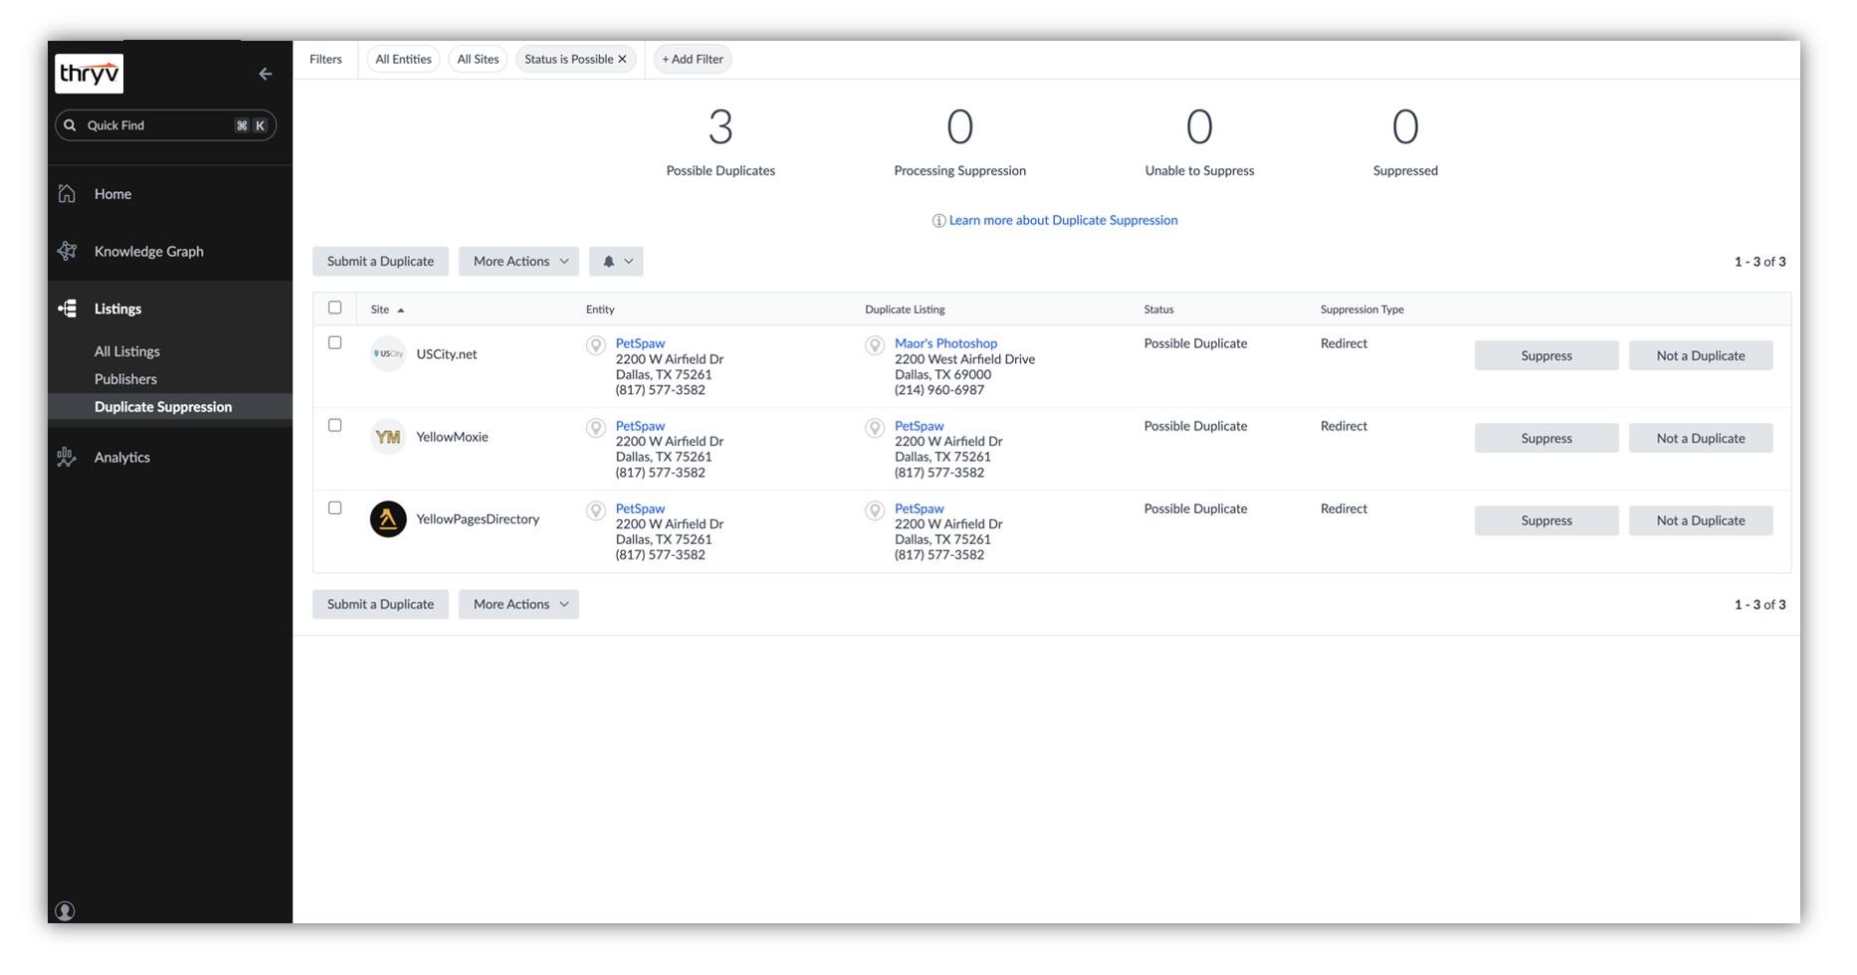Click the YellowPagesDirectory logo

point(388,519)
